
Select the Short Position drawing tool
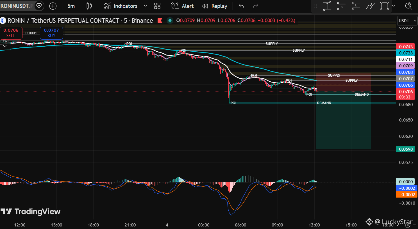[x=341, y=6]
